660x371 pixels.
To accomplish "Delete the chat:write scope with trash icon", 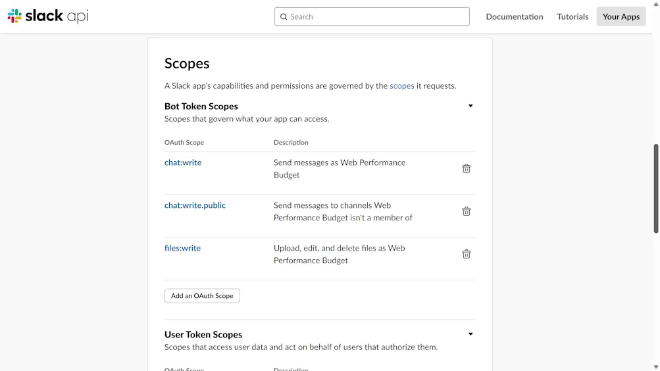I will (466, 168).
